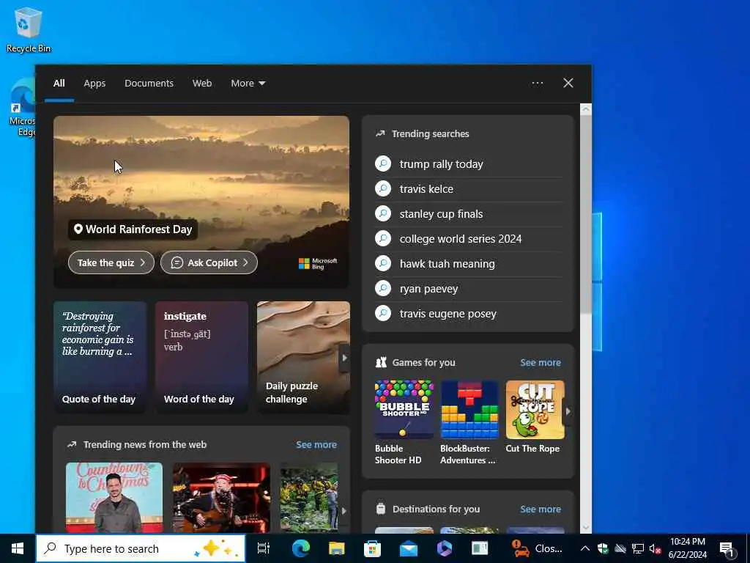The width and height of the screenshot is (750, 563).
Task: Open Microsoft Store from taskbar
Action: click(x=372, y=548)
